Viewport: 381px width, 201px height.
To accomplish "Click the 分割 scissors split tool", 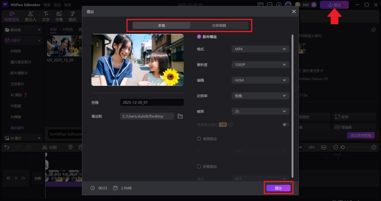I will point(49,147).
